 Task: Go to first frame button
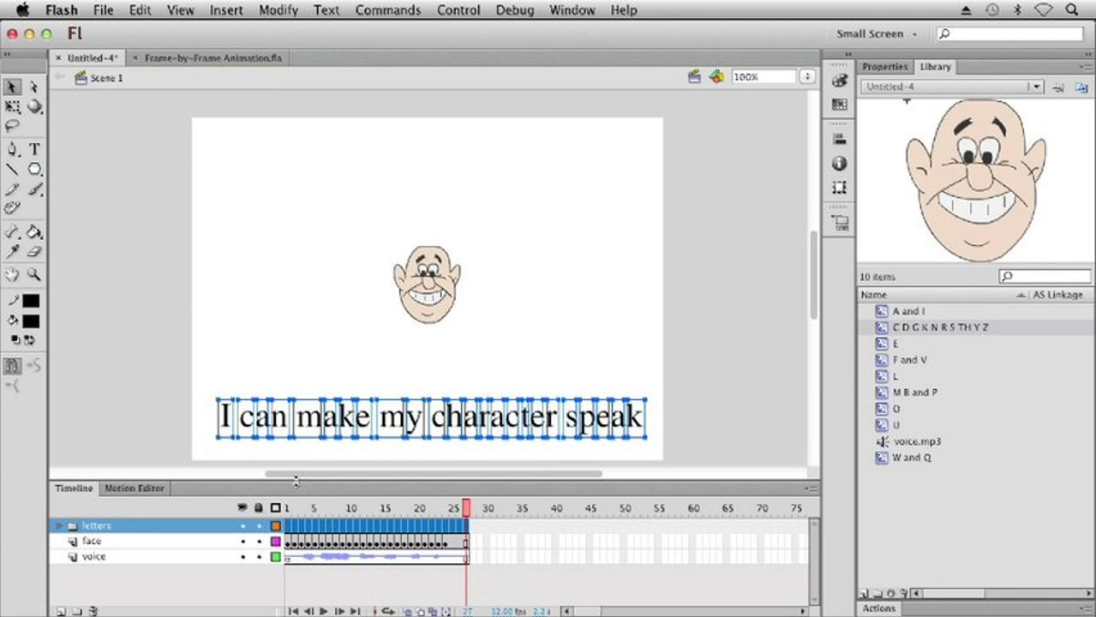293,611
